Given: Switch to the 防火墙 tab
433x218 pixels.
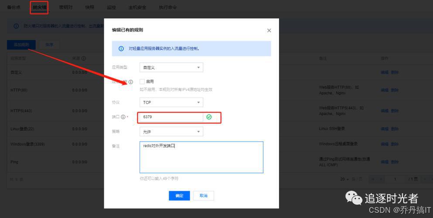Looking at the screenshot, I should point(40,7).
